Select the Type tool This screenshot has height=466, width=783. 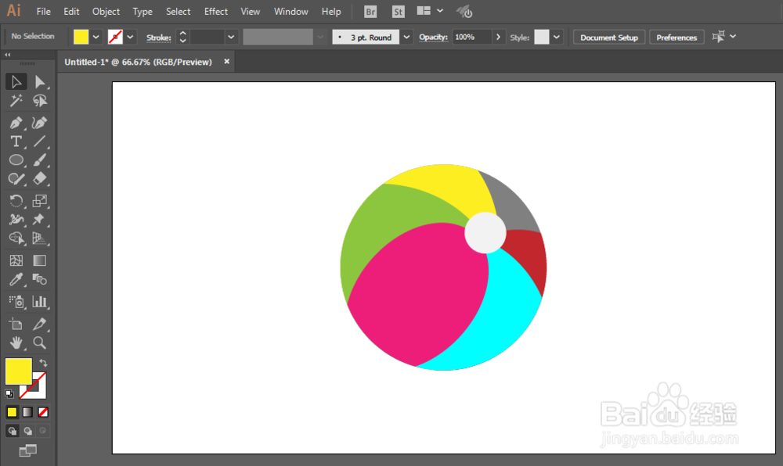(x=16, y=142)
